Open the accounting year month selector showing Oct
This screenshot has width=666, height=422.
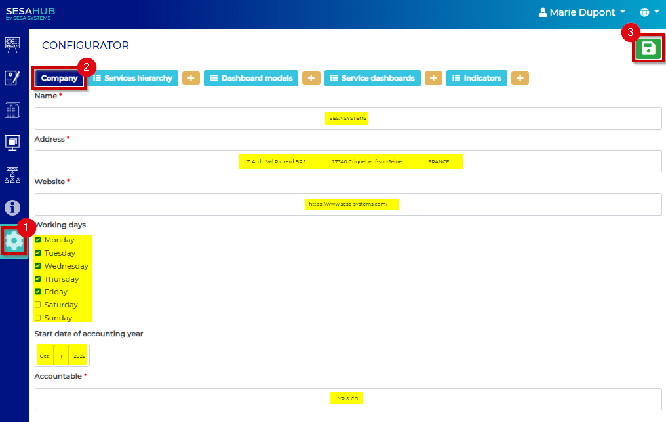coord(44,355)
